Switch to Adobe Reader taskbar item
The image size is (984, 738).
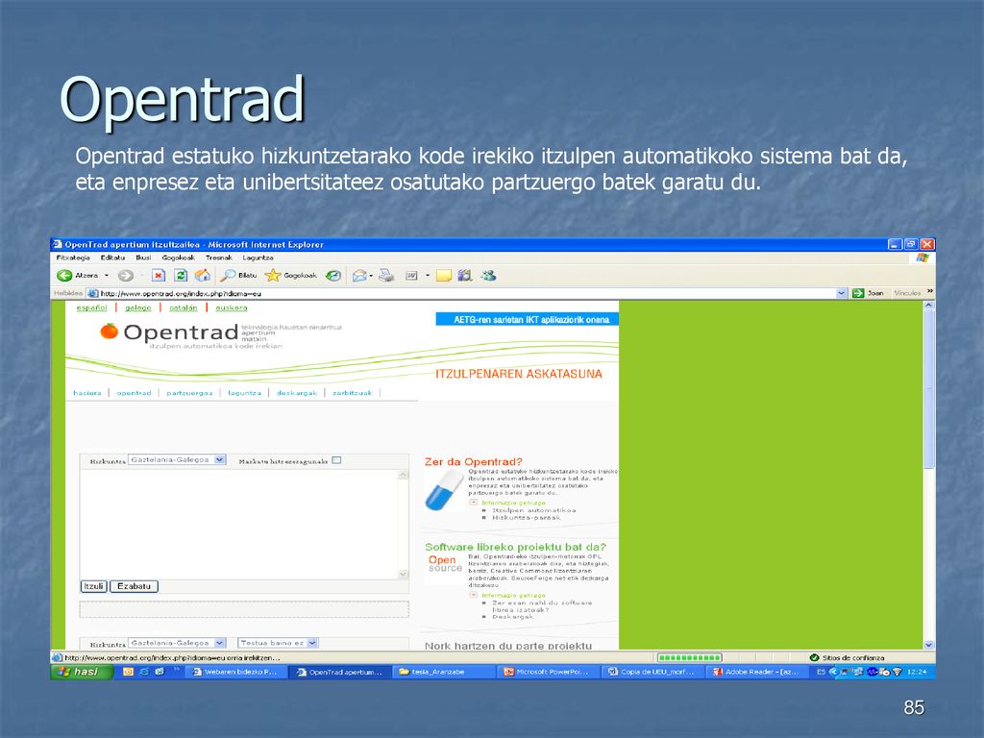point(757,672)
